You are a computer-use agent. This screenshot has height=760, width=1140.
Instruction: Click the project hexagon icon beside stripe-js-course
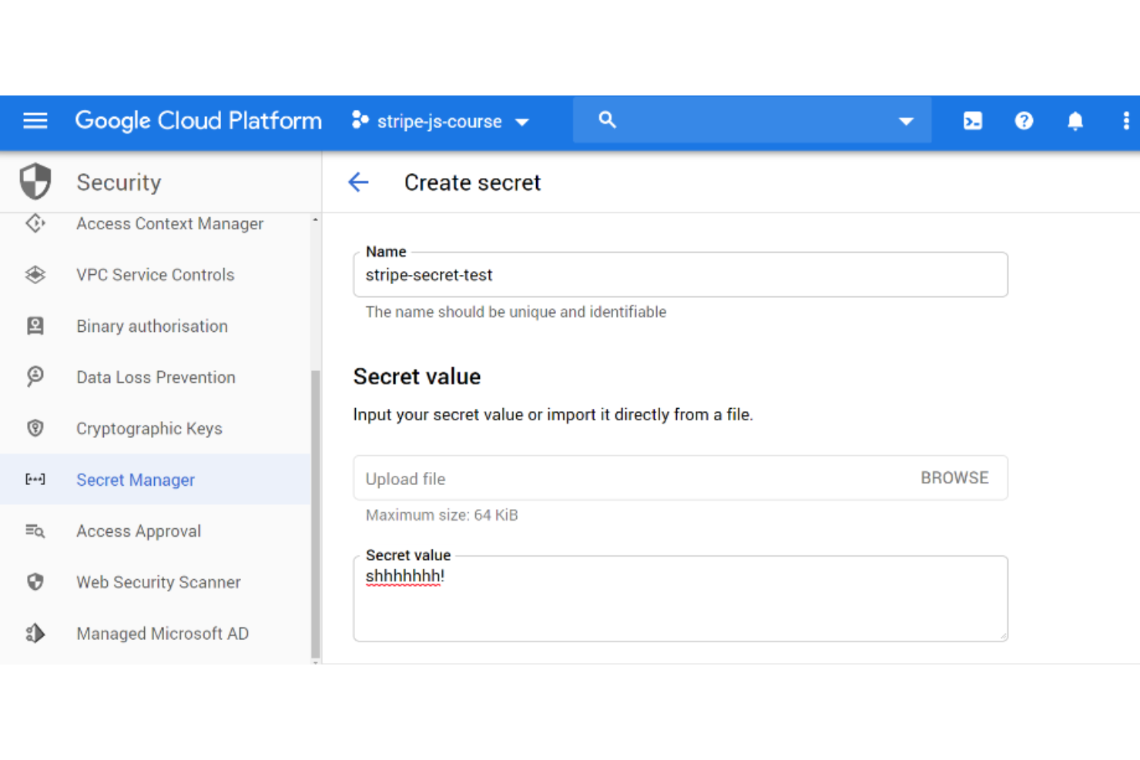359,120
